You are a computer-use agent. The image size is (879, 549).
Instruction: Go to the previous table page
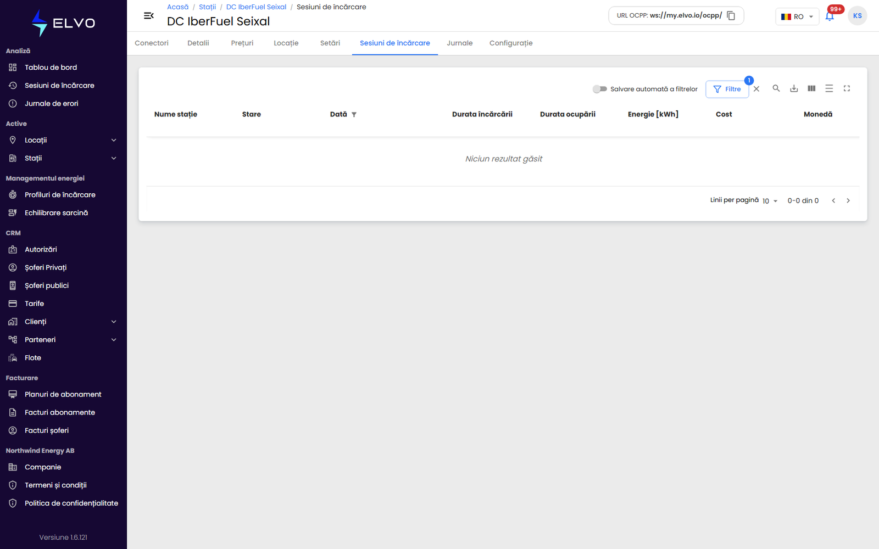(x=833, y=200)
